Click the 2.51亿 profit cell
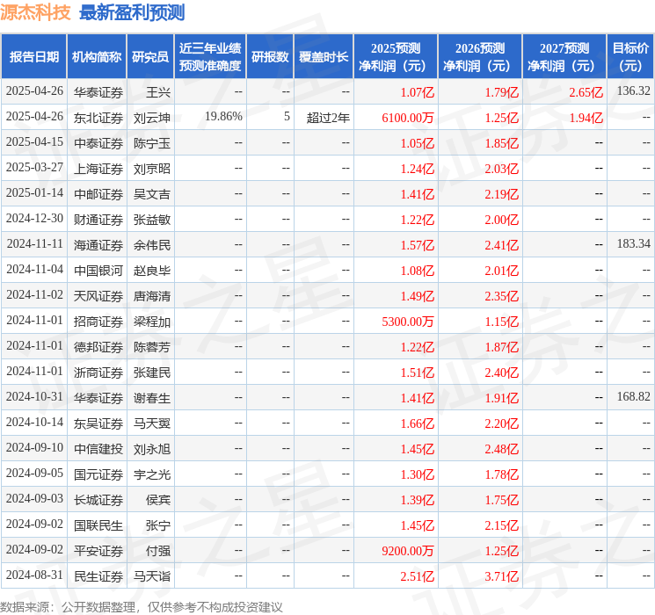Image resolution: width=655 pixels, height=615 pixels. click(x=418, y=576)
